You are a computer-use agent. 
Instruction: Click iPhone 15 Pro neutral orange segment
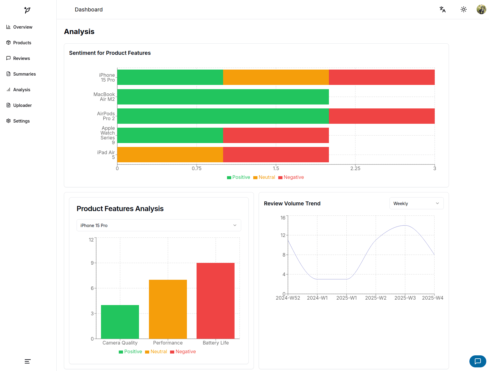tap(276, 77)
